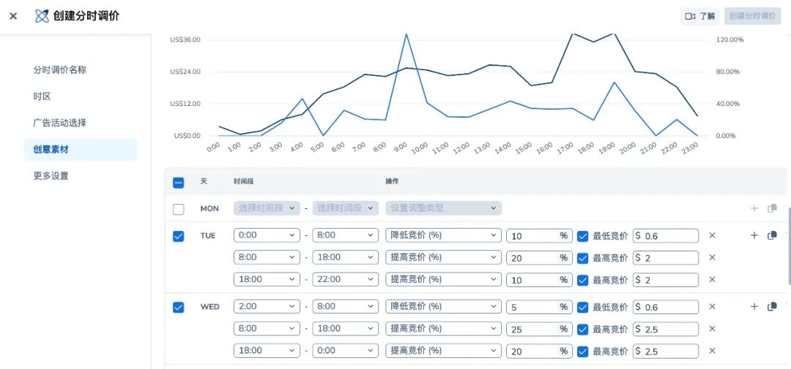Edit WED 25% increase percentage field

point(539,330)
